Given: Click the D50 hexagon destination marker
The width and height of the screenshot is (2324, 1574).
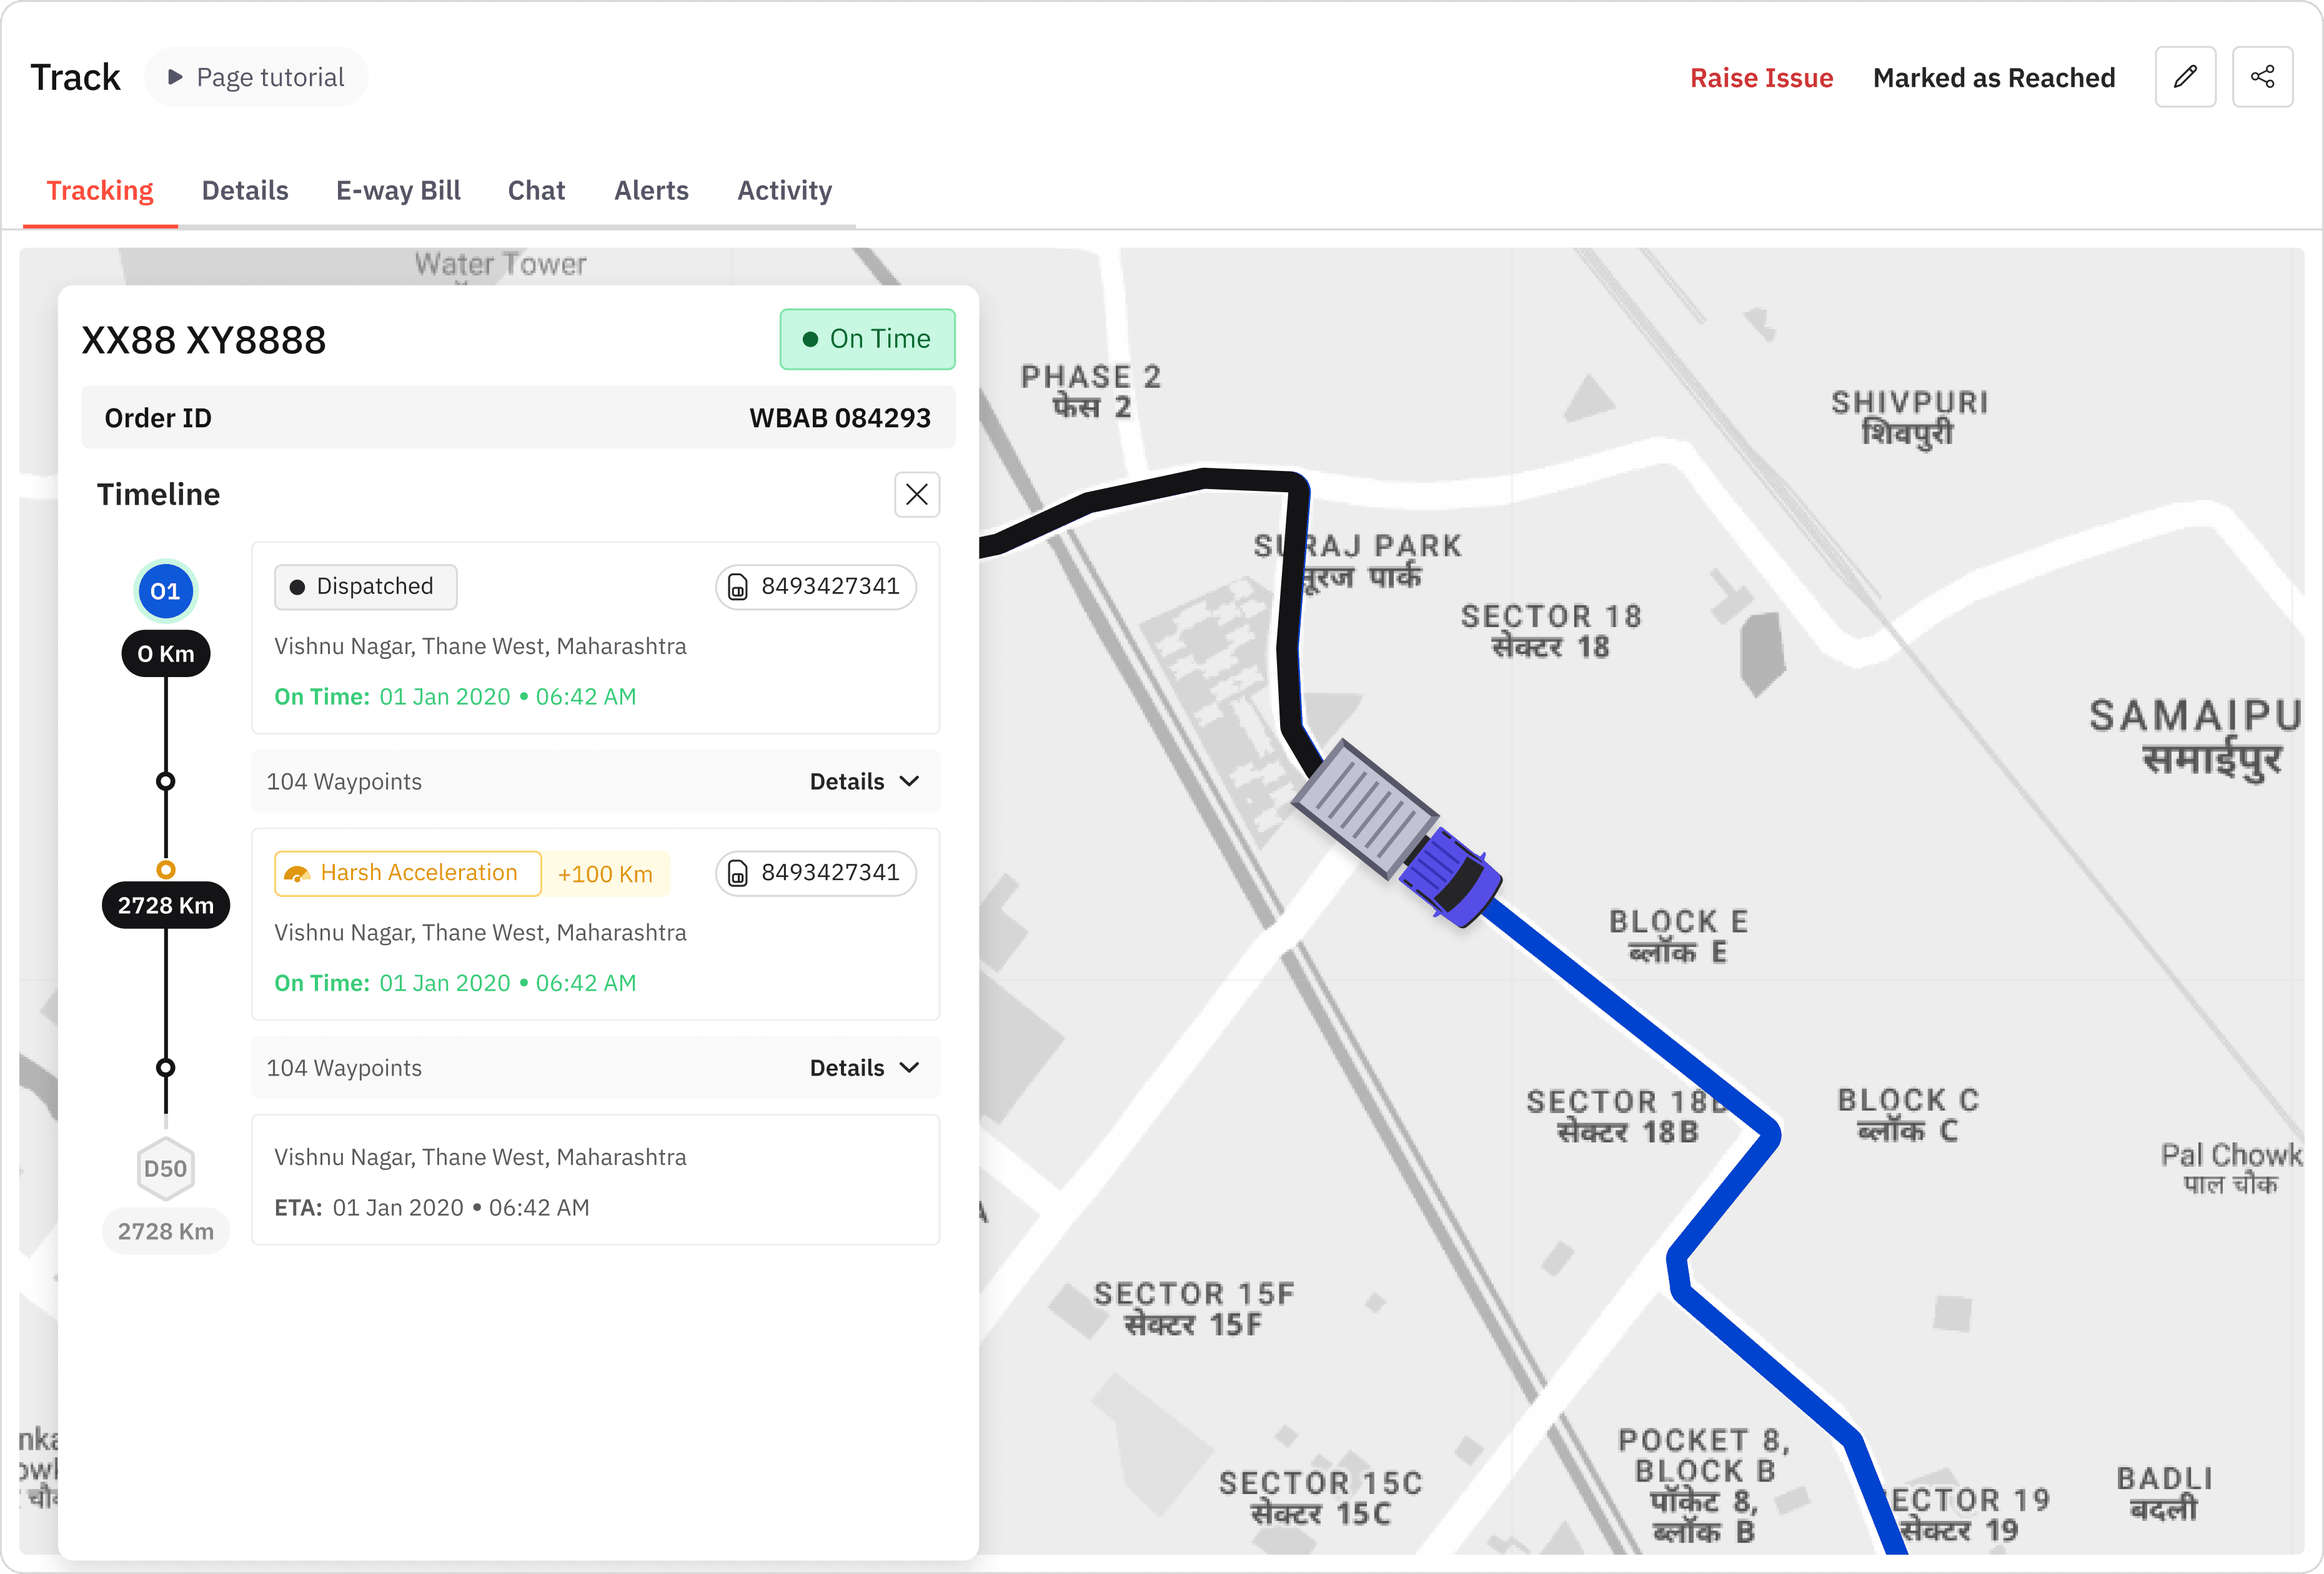Looking at the screenshot, I should [x=165, y=1168].
